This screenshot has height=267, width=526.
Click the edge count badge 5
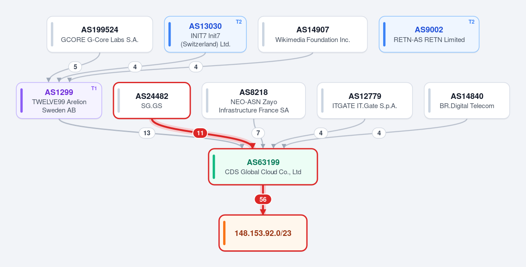pyautogui.click(x=75, y=67)
